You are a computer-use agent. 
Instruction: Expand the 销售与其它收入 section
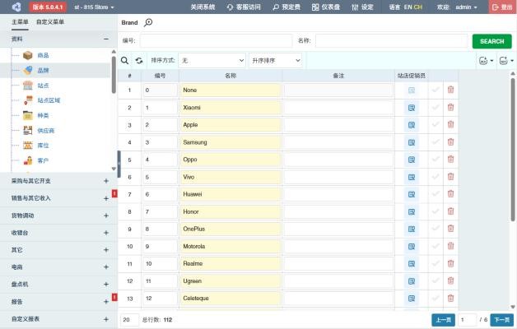(x=106, y=198)
